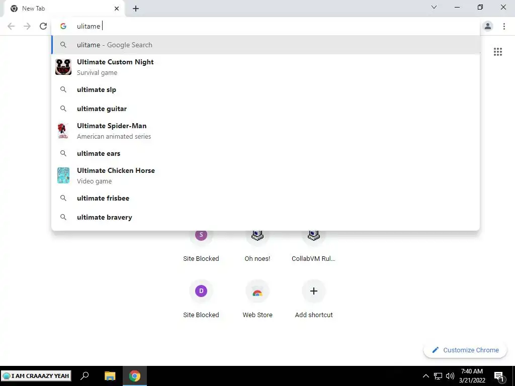Open the Chrome three-dot menu

pyautogui.click(x=504, y=26)
